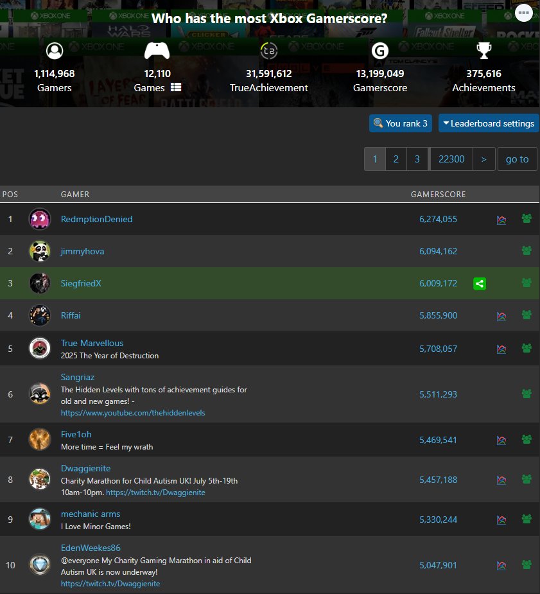This screenshot has height=594, width=540.
Task: Click friends icon in Dwaggienite row
Action: [527, 479]
